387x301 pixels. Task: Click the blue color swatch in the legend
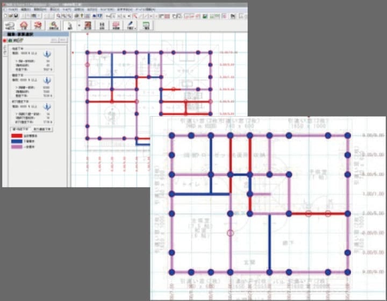tap(17, 141)
